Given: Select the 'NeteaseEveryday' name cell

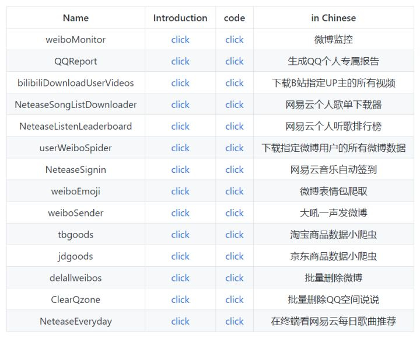Looking at the screenshot, I should click(x=76, y=322).
